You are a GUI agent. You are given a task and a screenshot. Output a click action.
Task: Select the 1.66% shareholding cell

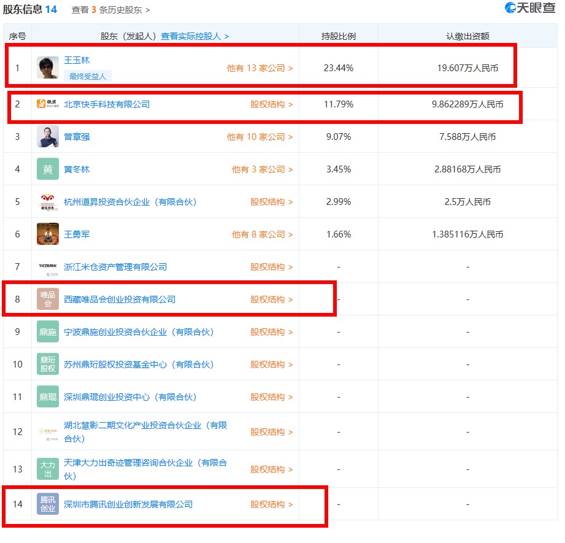[339, 234]
